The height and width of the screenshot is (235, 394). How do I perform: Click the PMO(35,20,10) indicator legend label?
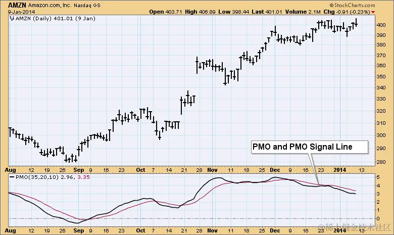pyautogui.click(x=37, y=177)
